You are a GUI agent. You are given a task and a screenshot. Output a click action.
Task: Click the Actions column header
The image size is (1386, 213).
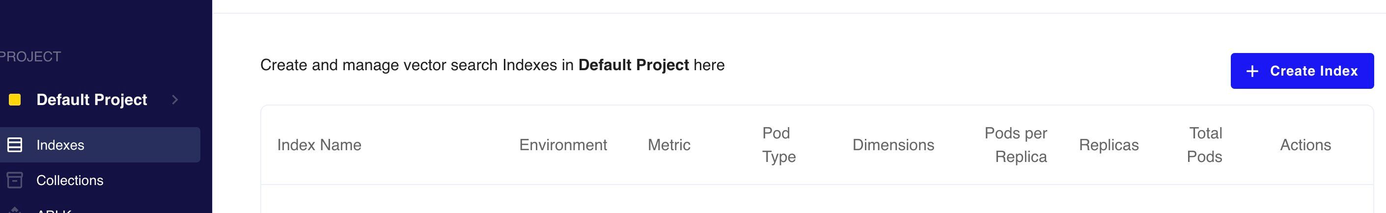[x=1305, y=145]
